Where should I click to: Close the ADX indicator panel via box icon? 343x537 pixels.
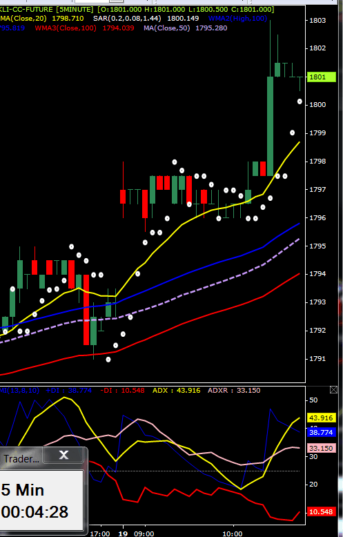[x=333, y=389]
